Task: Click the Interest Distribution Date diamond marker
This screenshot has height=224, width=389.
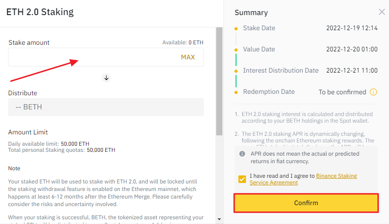Action: [236, 71]
